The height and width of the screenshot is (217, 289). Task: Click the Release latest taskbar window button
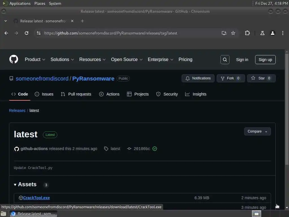pyautogui.click(x=33, y=214)
